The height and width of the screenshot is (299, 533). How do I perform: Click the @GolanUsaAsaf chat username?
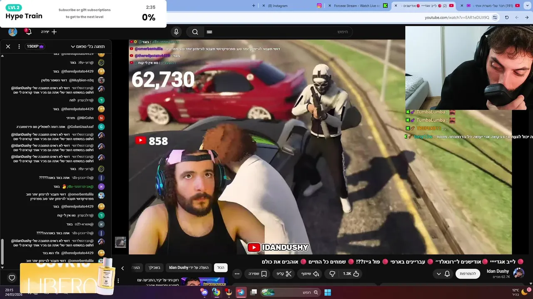[81, 127]
